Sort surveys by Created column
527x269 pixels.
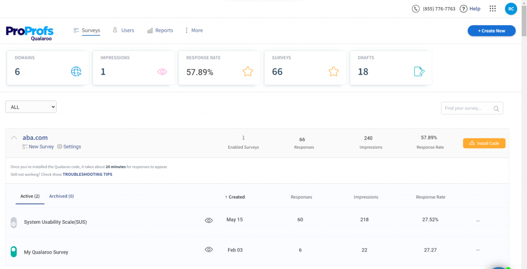tap(235, 197)
